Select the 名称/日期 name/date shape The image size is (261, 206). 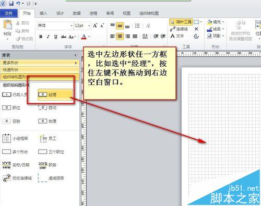[x=16, y=165]
